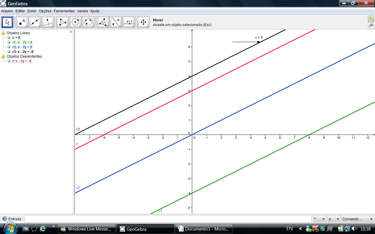
Task: Click the green r1 label on graph
Action: click(x=161, y=211)
